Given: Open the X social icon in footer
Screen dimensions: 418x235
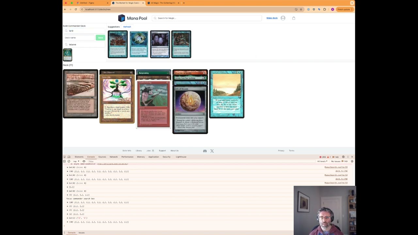Looking at the screenshot, I should (x=212, y=151).
